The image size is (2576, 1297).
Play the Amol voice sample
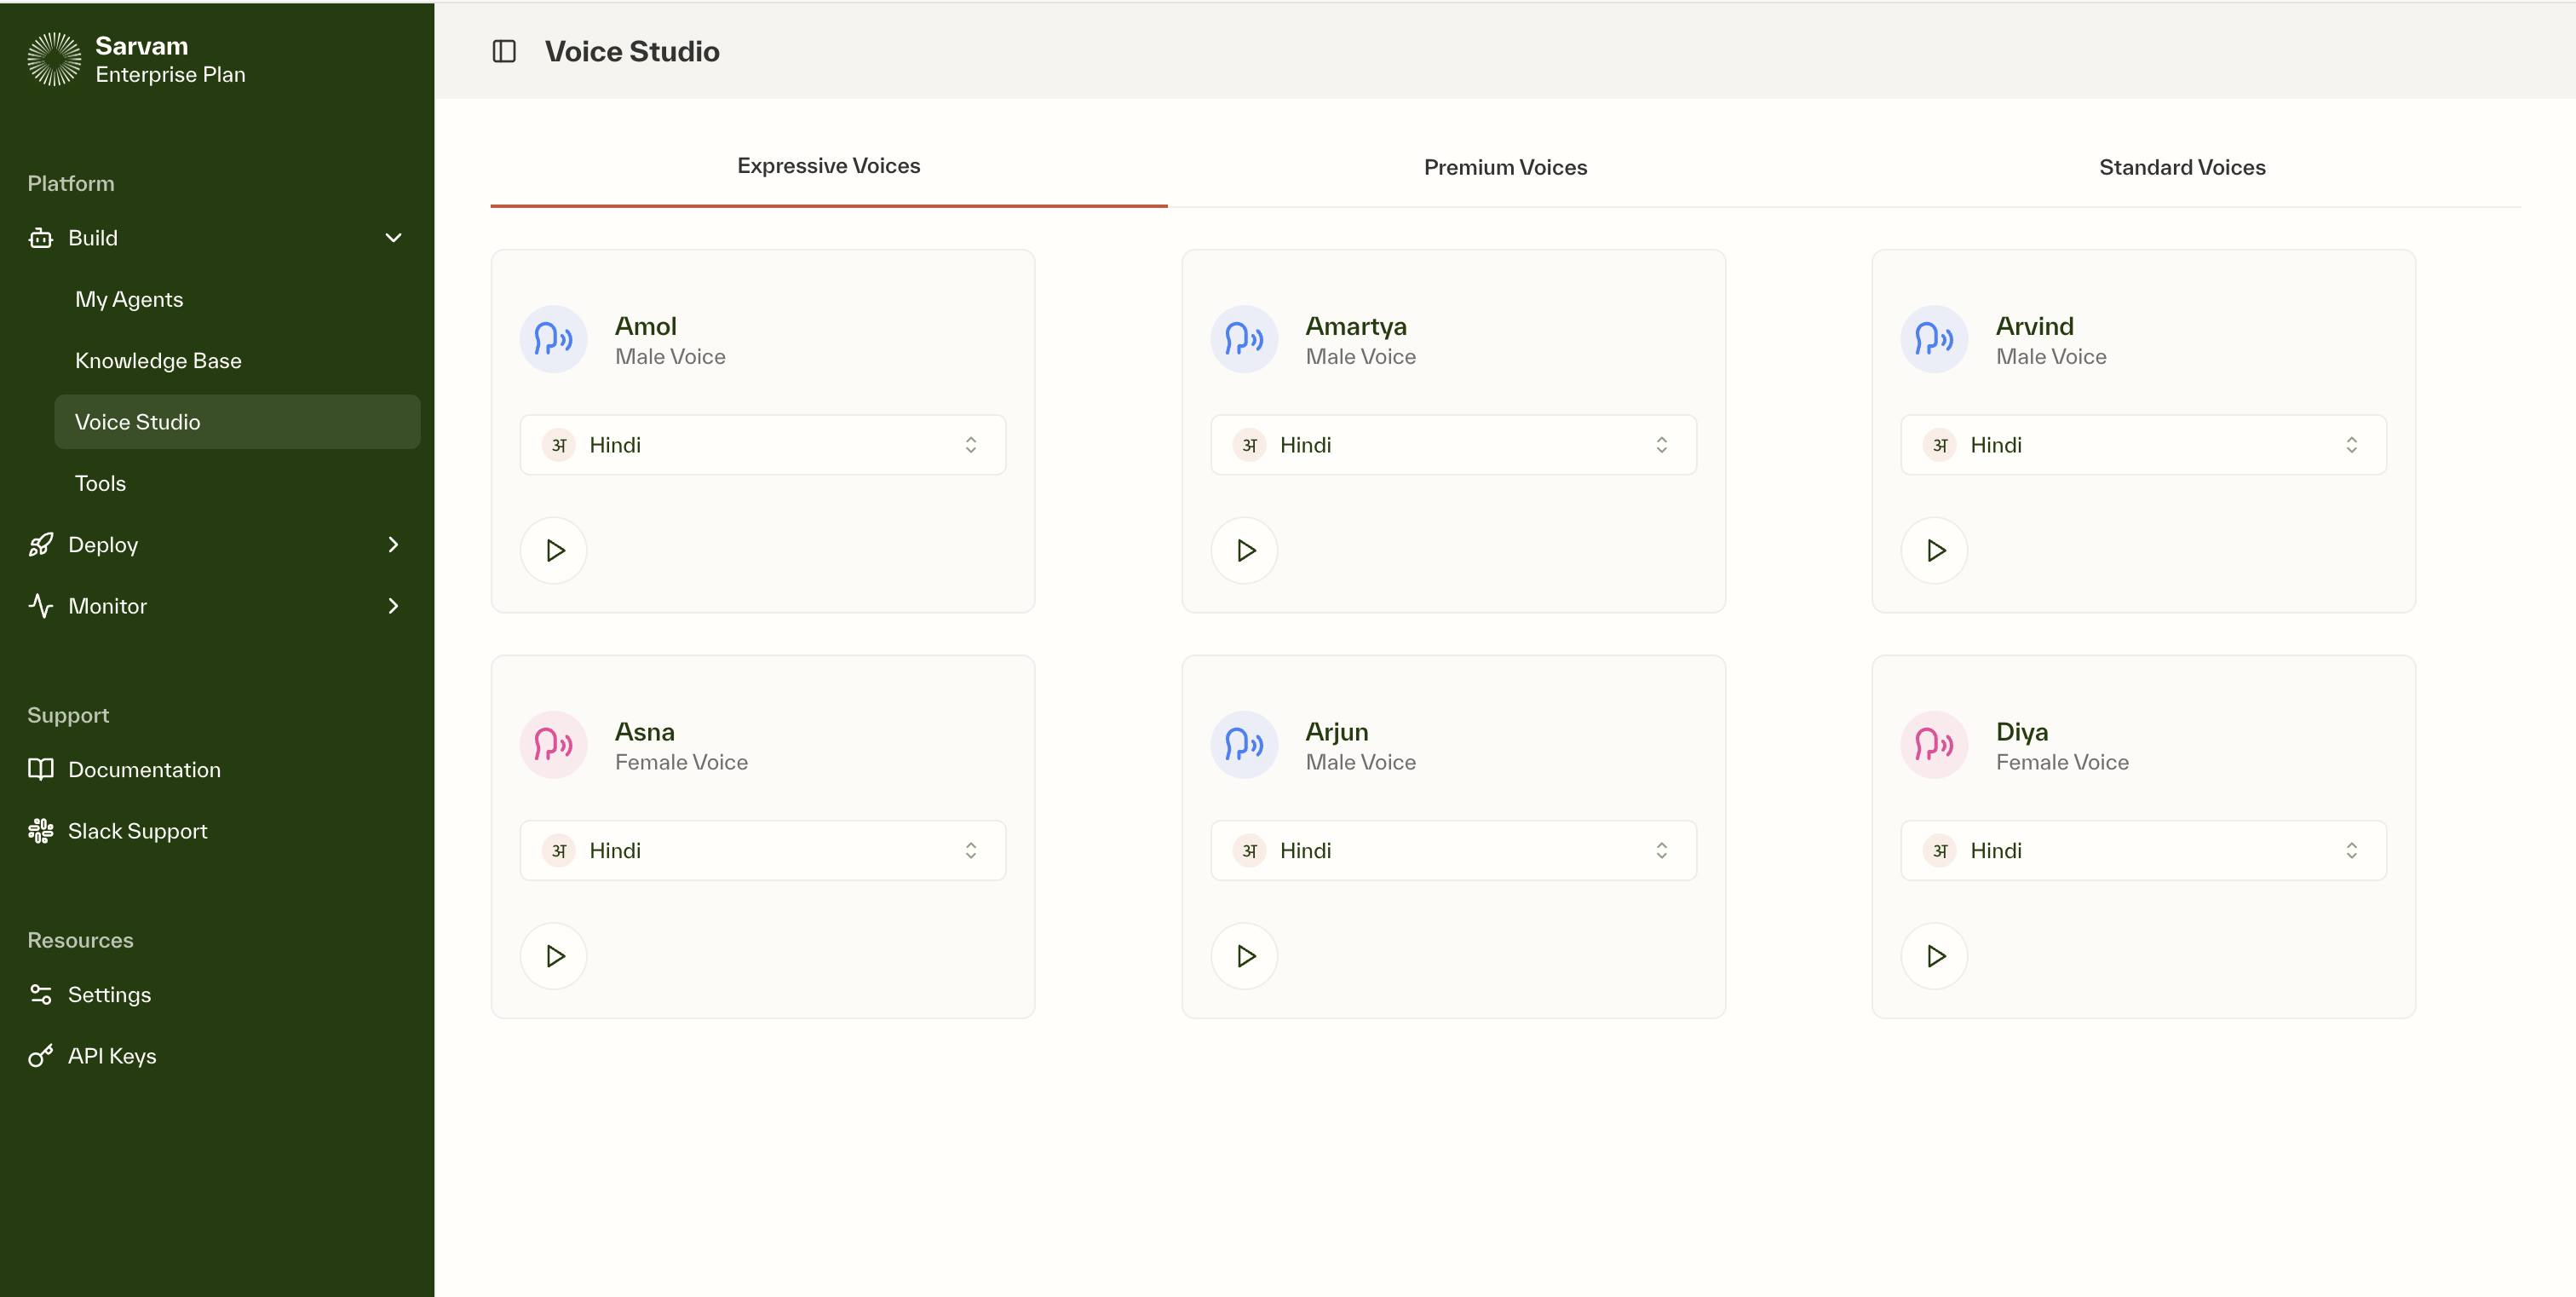point(554,550)
